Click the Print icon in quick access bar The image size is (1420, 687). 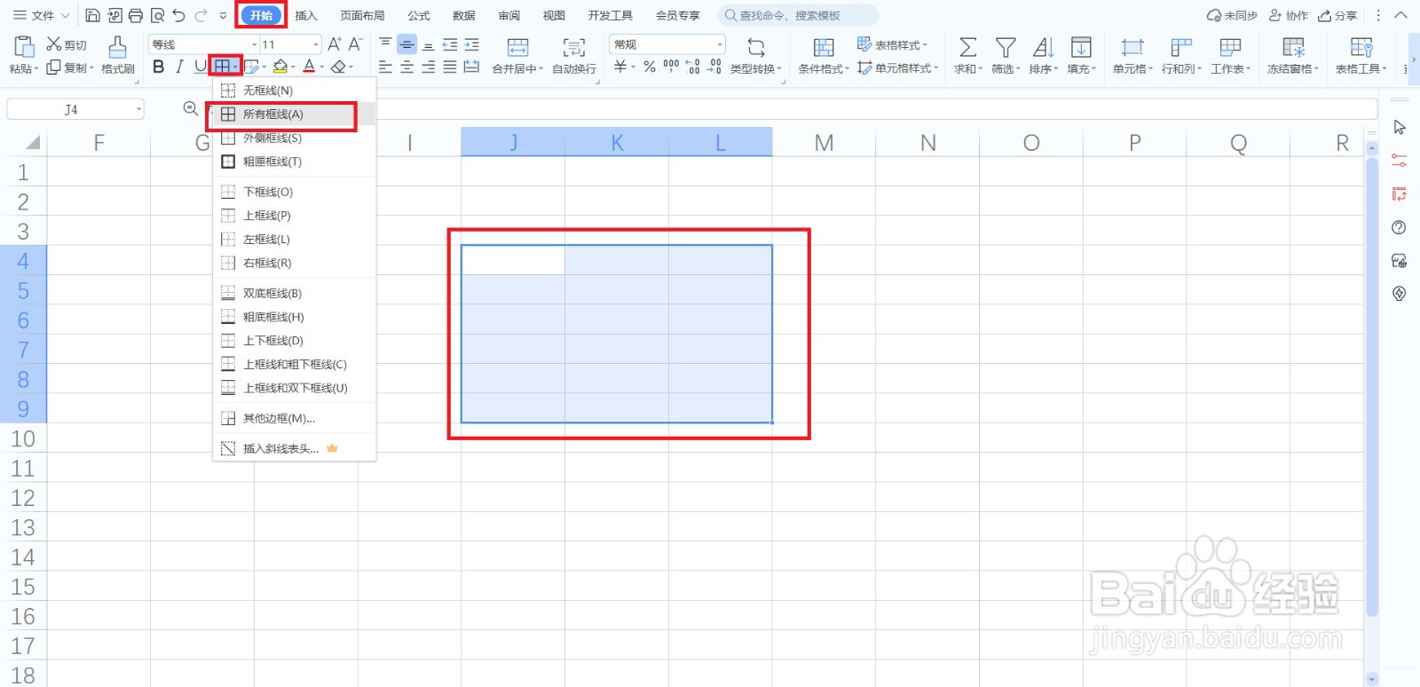[x=136, y=15]
